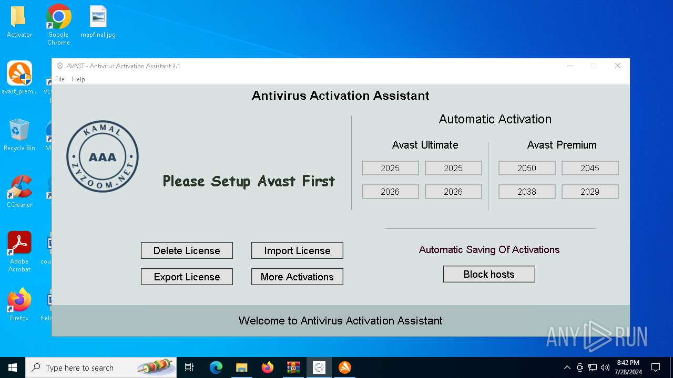Screen dimensions: 673x378
Task: Activate Avast Premium until 2029
Action: click(590, 192)
